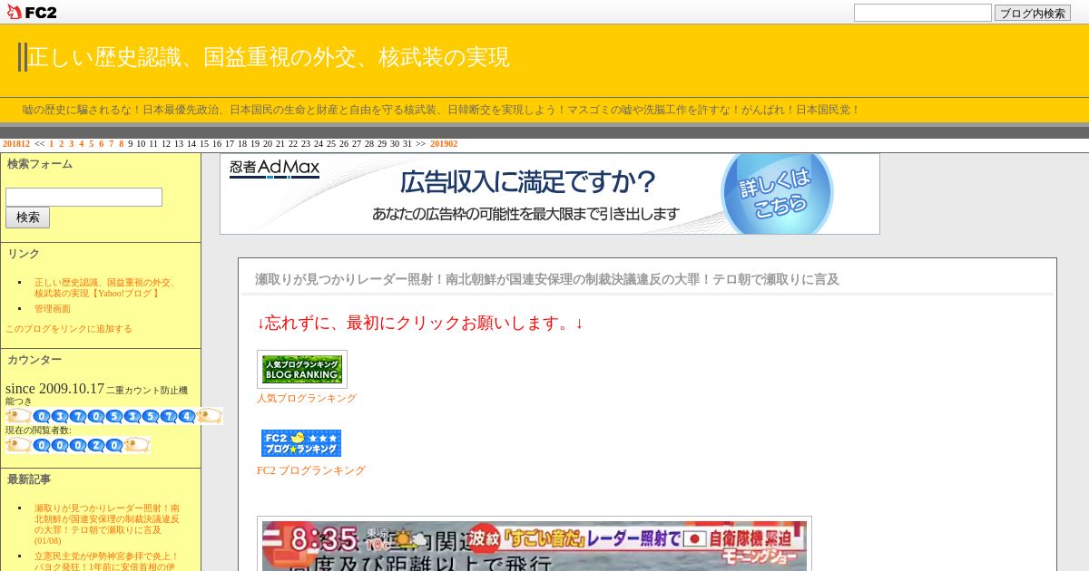Click the 検索 button in the sidebar
The image size is (1089, 571).
click(27, 218)
